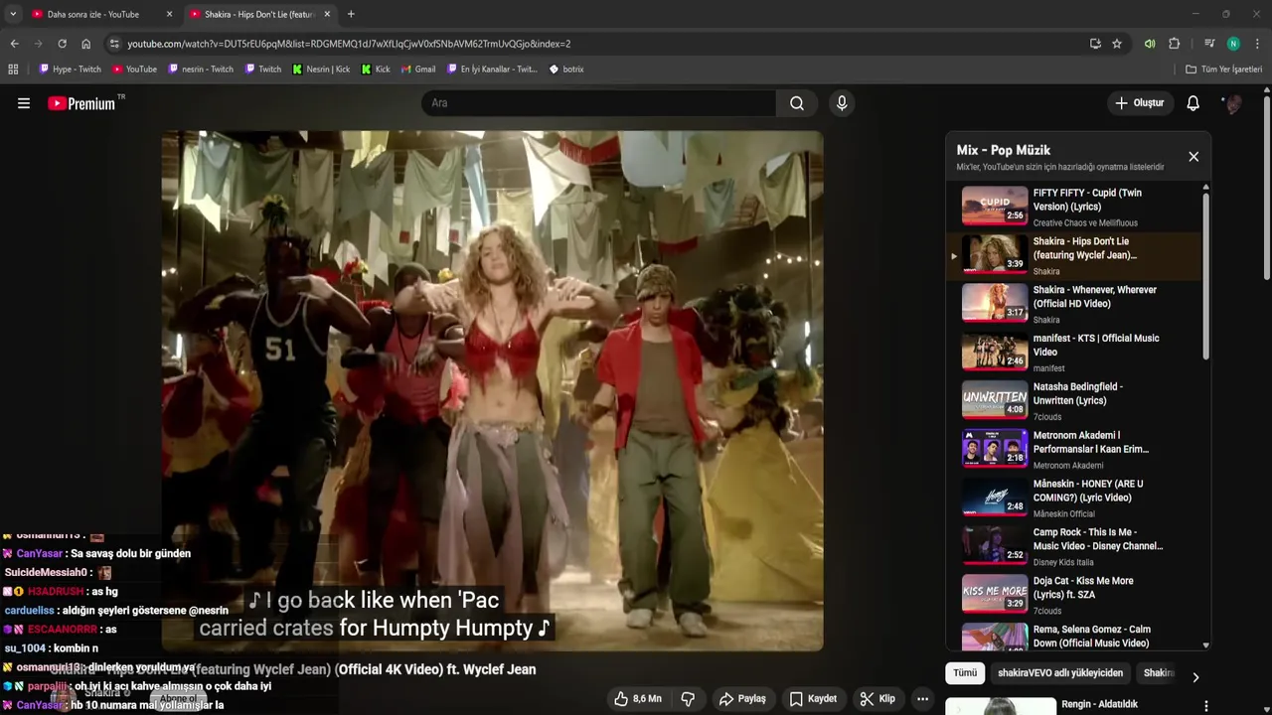Viewport: 1272px width, 715px height.
Task: Go back in browser history
Action: [14, 44]
